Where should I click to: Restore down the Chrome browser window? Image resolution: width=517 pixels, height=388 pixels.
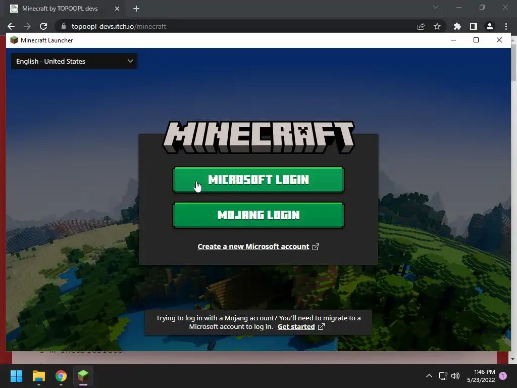pyautogui.click(x=482, y=7)
